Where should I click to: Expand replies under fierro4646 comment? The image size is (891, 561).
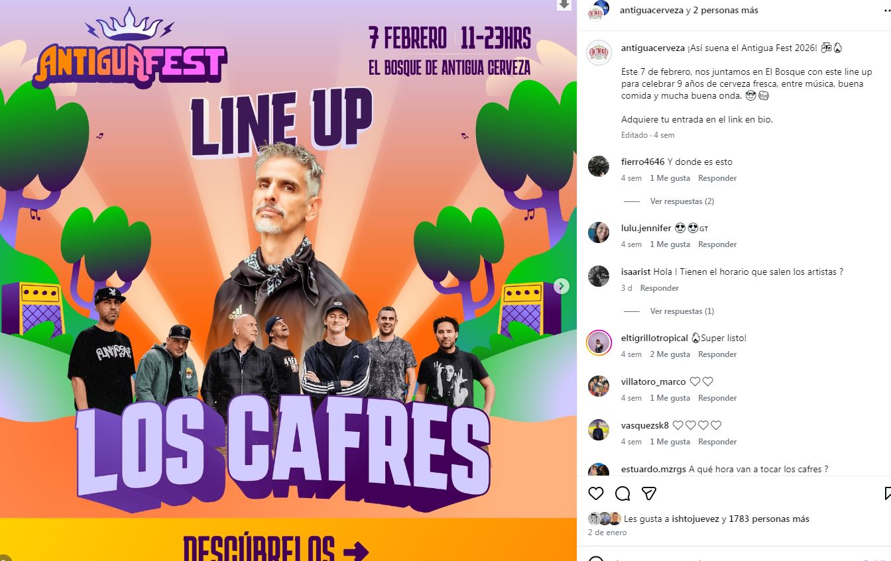tap(682, 201)
